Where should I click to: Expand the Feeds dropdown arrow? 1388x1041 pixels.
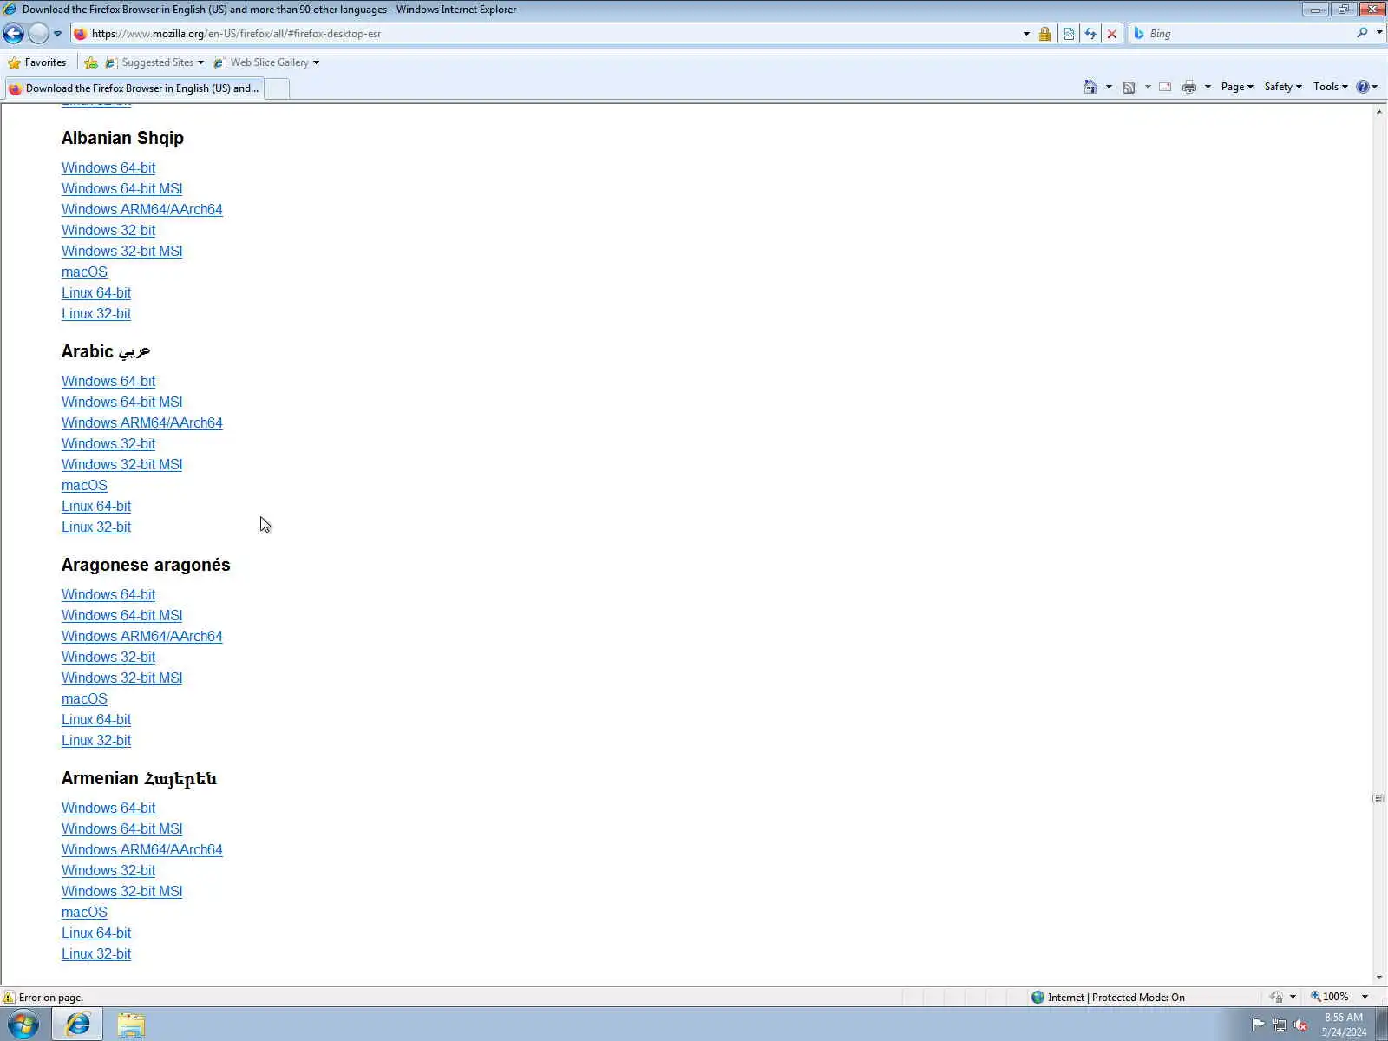coord(1148,87)
